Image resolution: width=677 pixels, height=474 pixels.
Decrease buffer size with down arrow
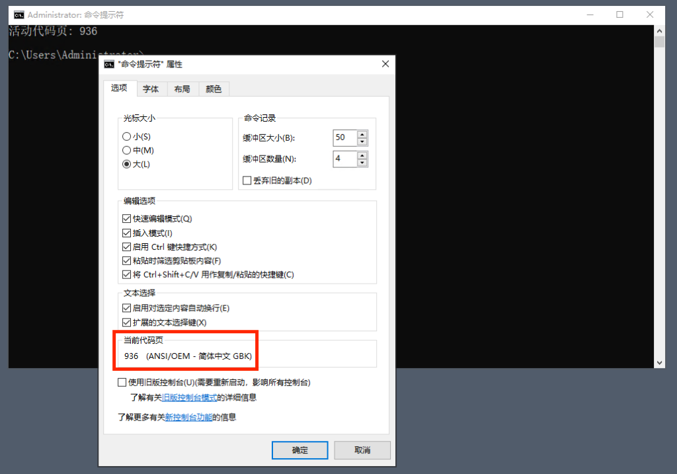tap(362, 141)
